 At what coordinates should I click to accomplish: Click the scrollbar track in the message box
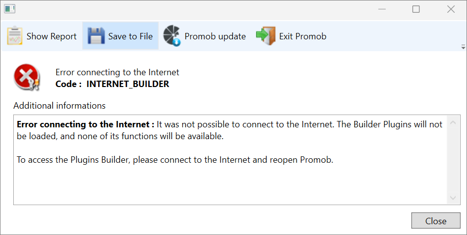[x=453, y=160]
